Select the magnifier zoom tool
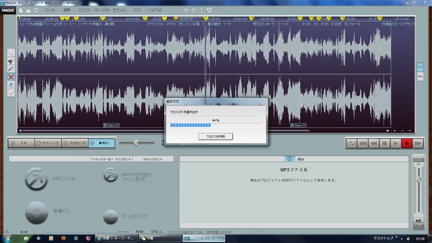This screenshot has width=432, height=243. pyautogui.click(x=11, y=69)
